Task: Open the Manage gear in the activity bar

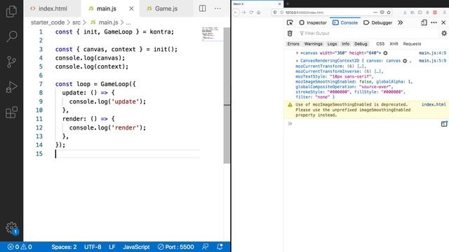Action: [x=11, y=227]
